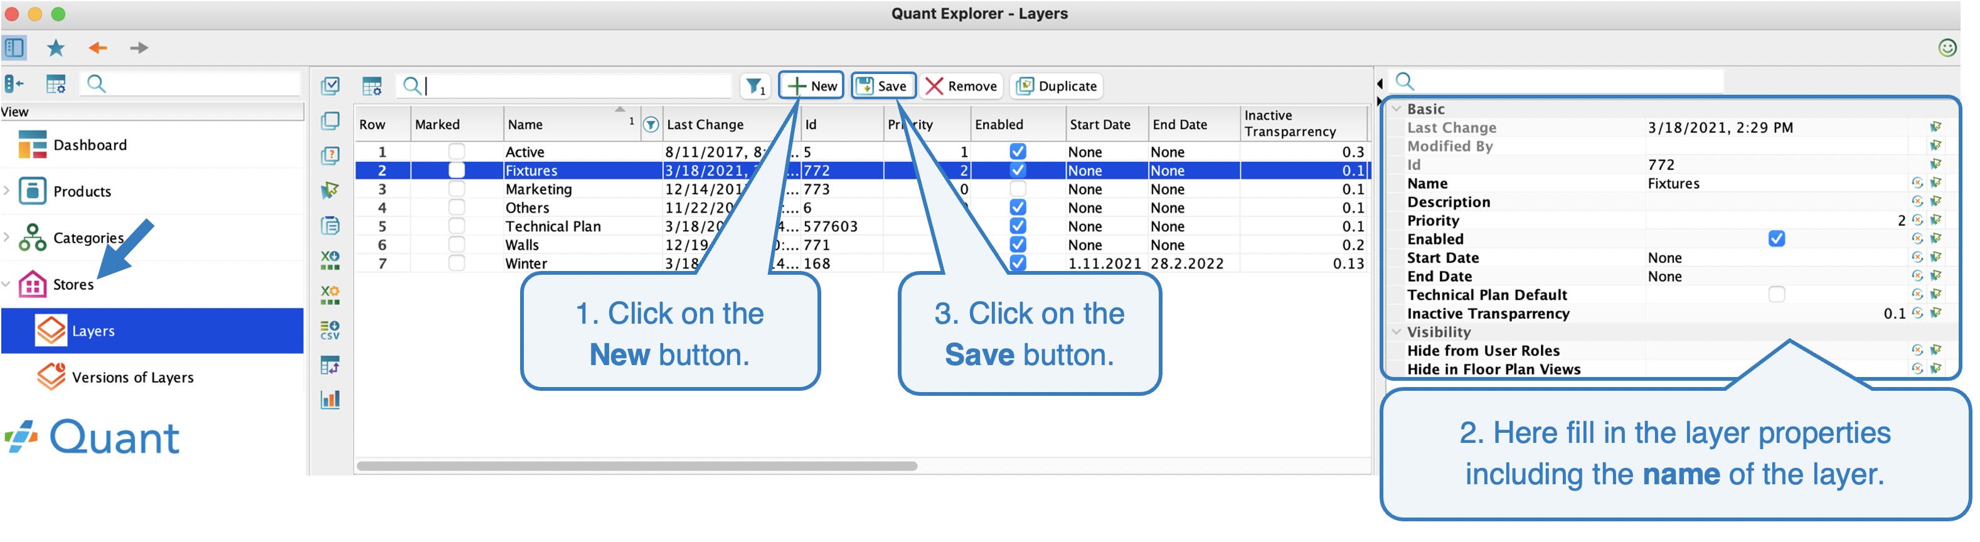Check Enabled for the Marketing layer row

coord(1018,188)
